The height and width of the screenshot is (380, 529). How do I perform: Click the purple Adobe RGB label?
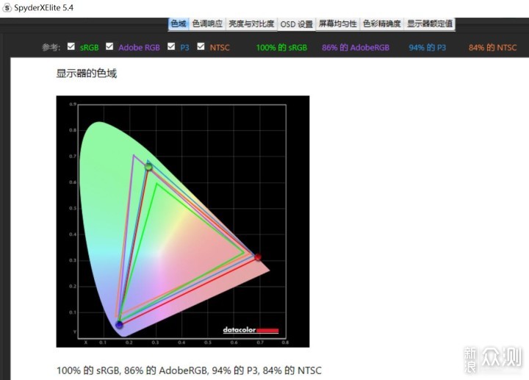(139, 48)
